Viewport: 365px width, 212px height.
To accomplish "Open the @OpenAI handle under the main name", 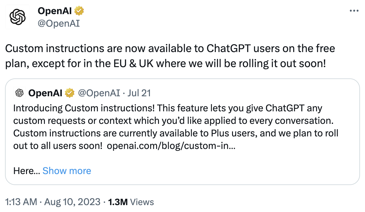I will tap(59, 23).
